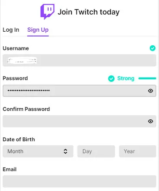Click the Strong password strength label

tap(126, 78)
